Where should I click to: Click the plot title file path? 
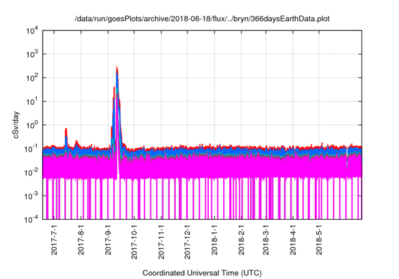tap(202, 19)
